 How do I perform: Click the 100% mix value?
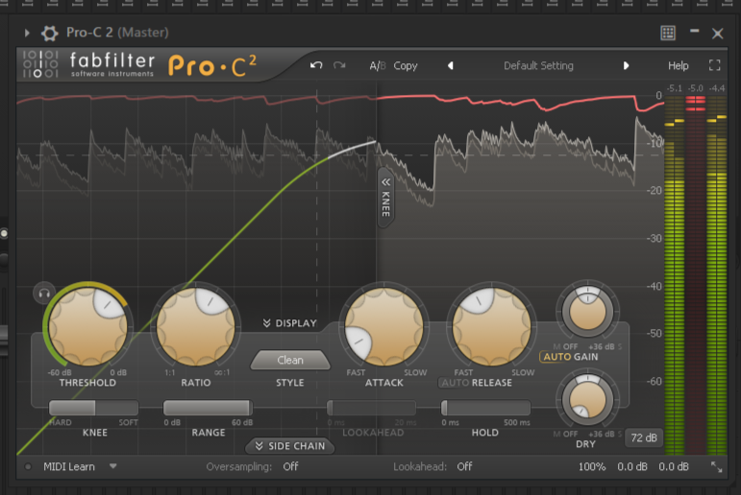[592, 466]
